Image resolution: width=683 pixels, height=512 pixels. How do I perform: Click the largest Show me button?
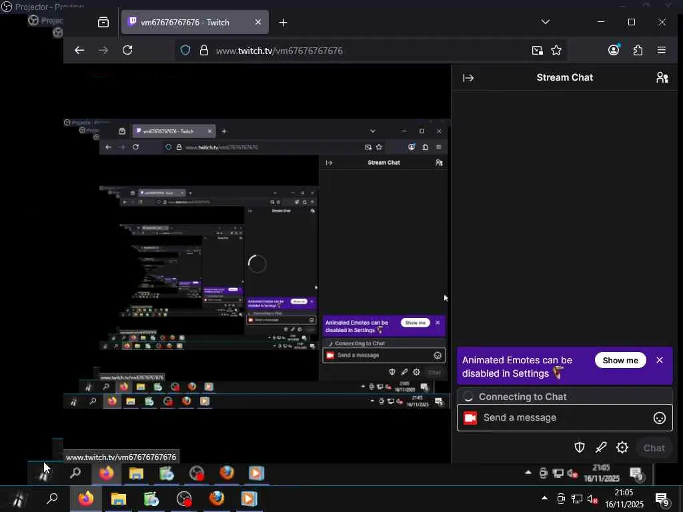[620, 360]
